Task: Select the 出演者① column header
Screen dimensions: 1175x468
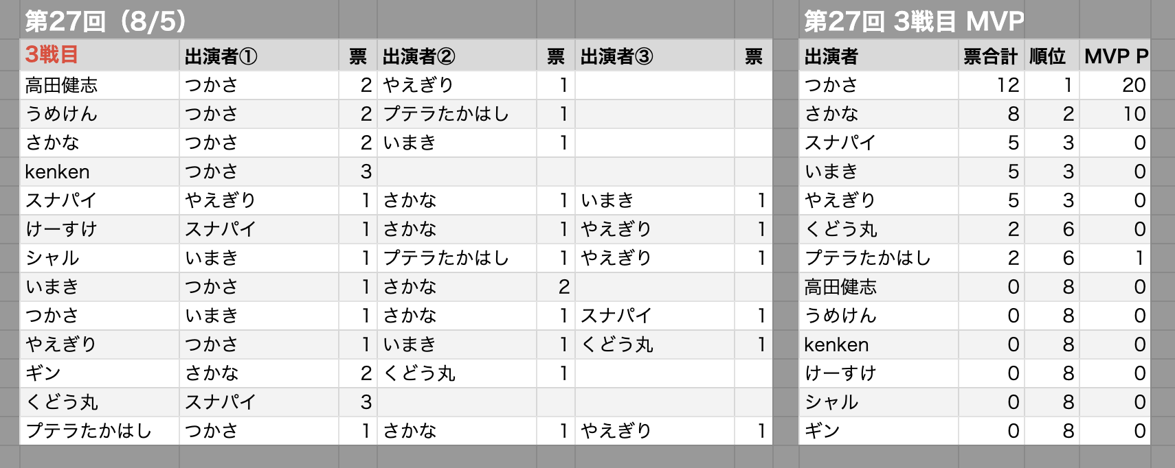Action: [x=259, y=56]
